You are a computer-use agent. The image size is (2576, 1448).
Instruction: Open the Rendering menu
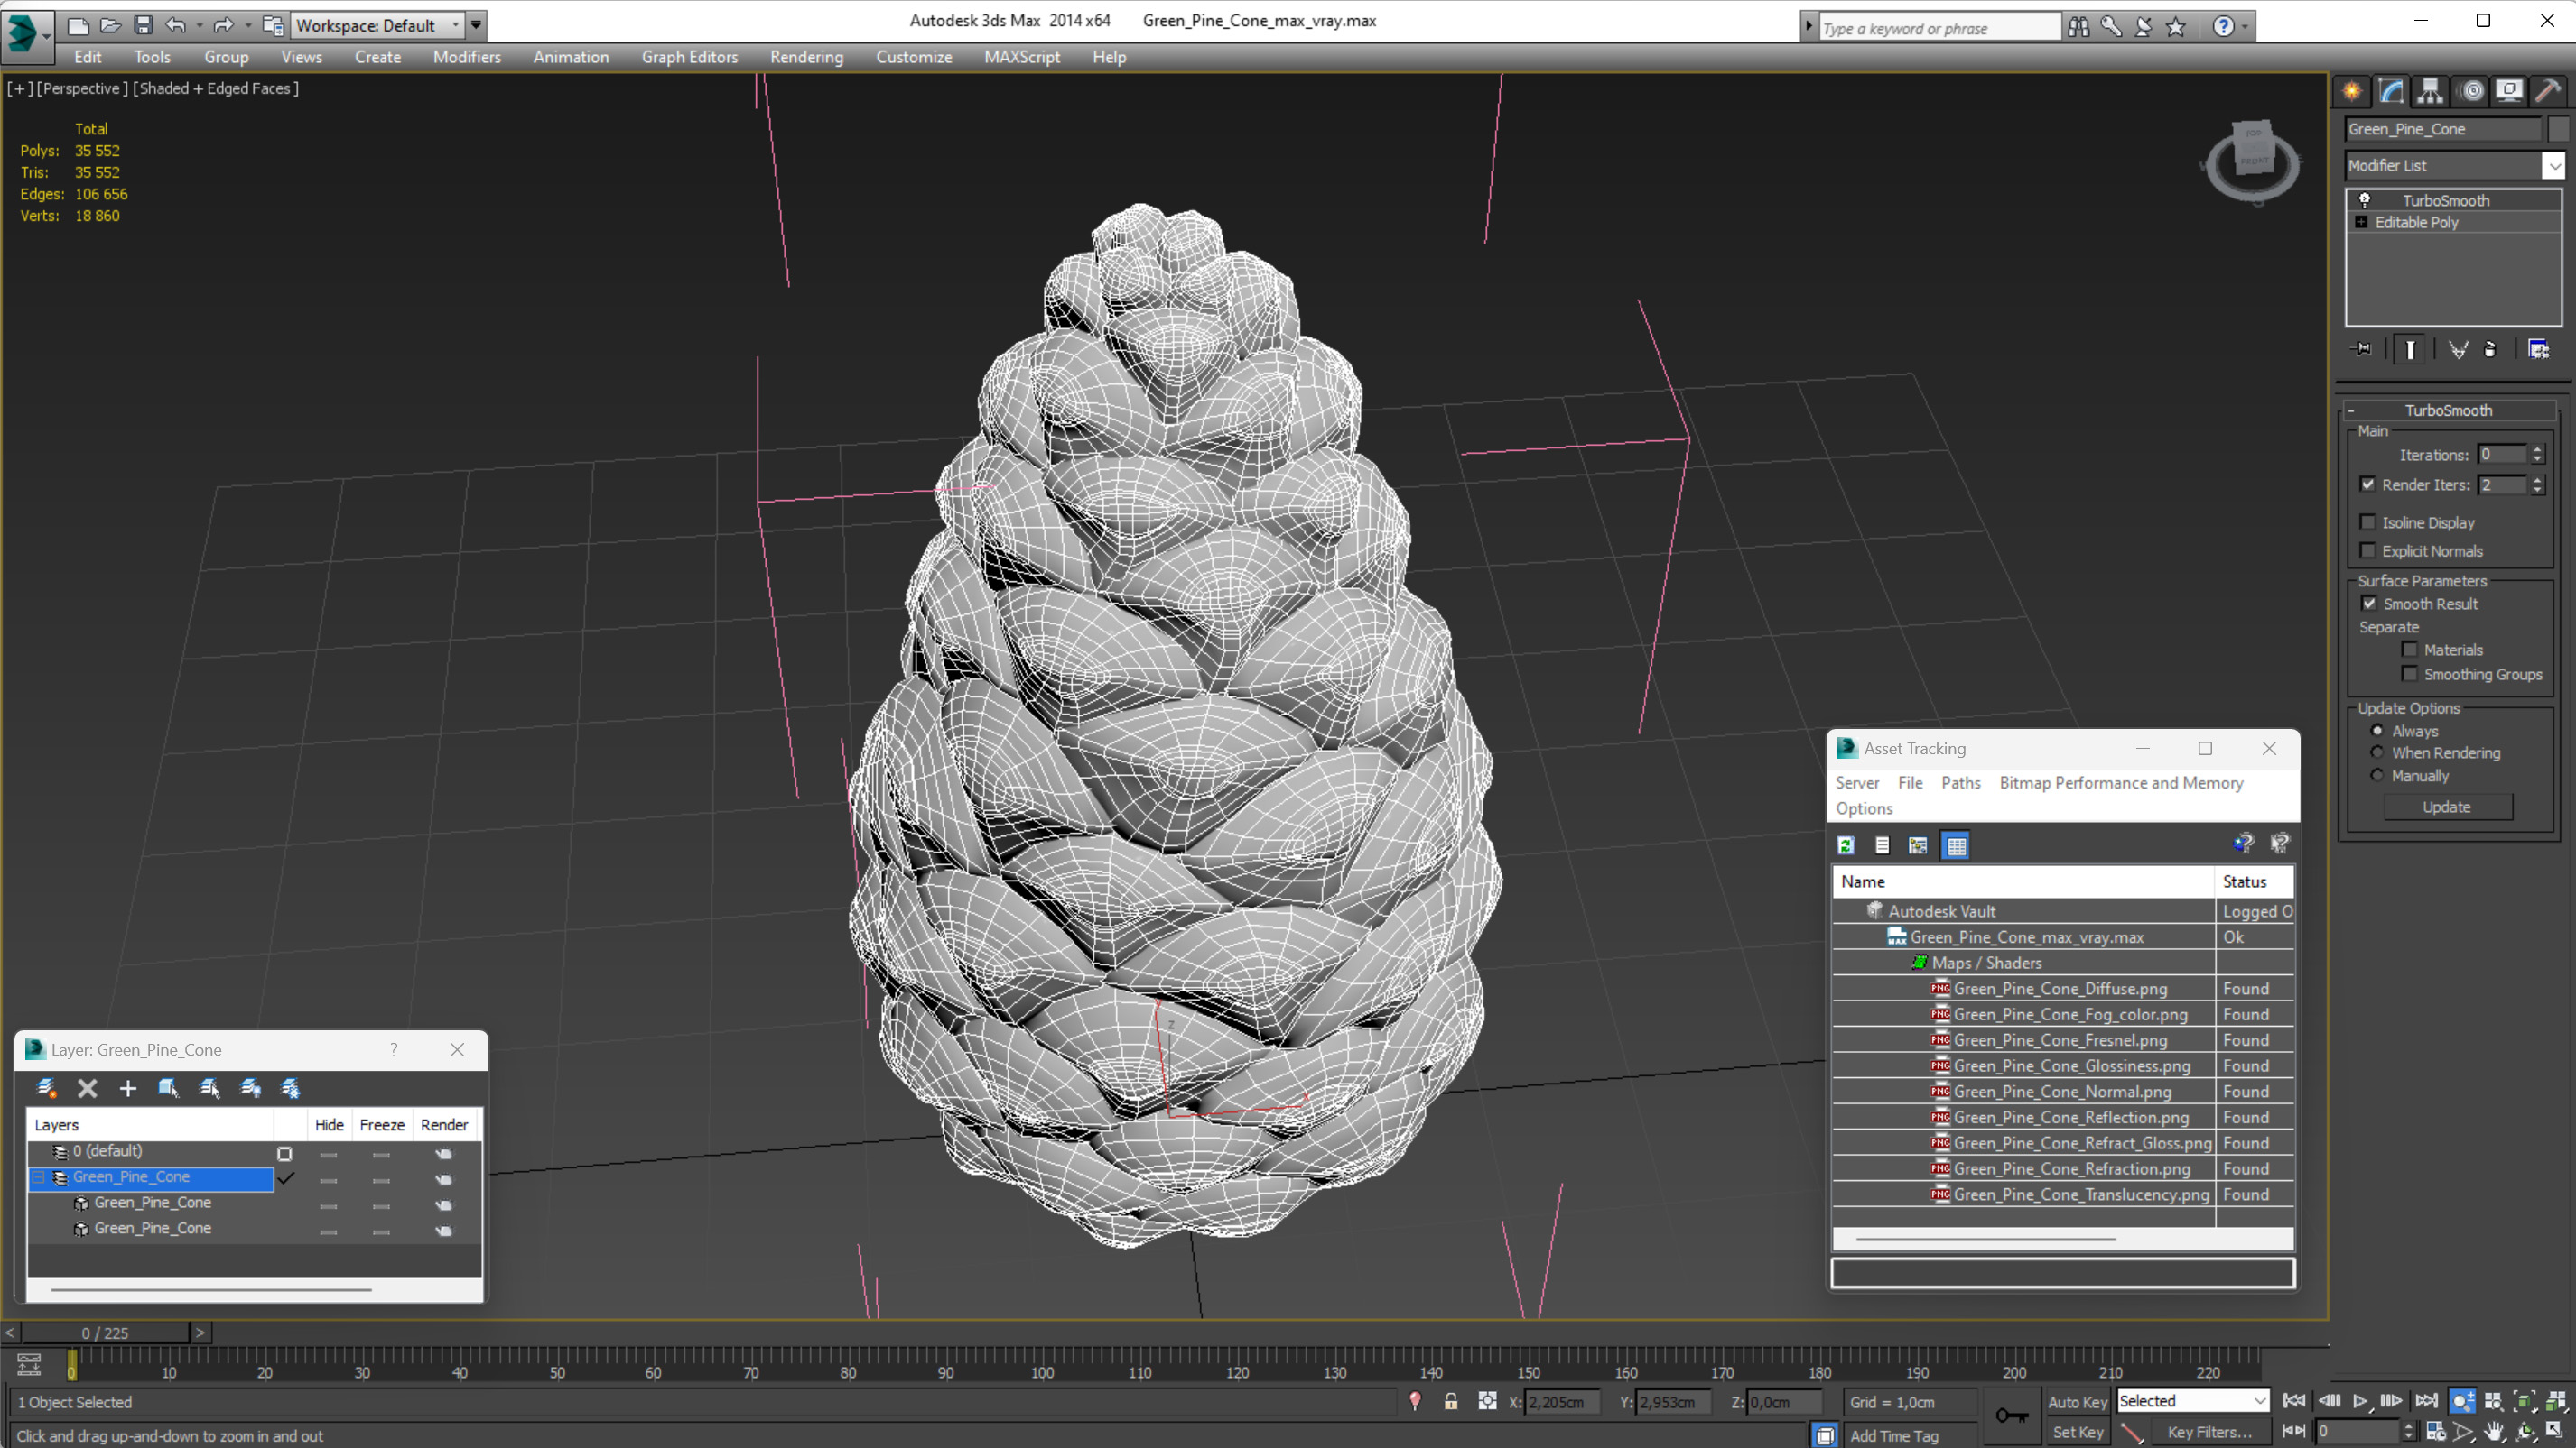click(x=807, y=57)
